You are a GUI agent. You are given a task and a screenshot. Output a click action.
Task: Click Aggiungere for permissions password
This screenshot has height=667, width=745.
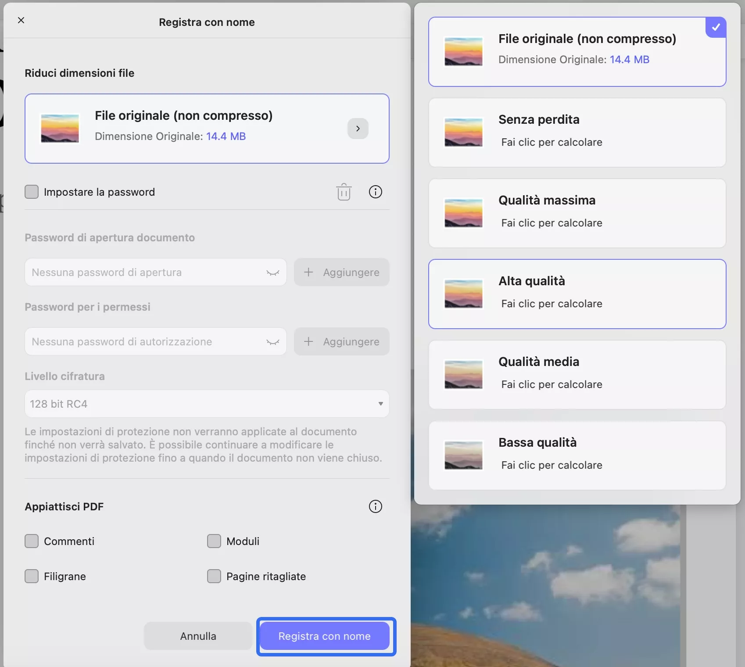click(x=342, y=342)
